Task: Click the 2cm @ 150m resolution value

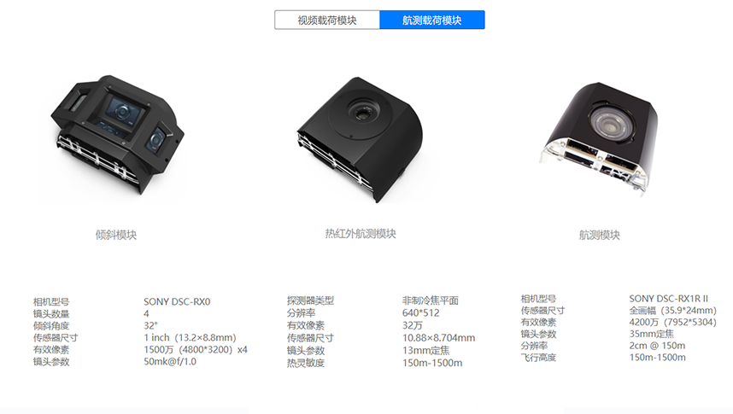Action: coord(657,346)
